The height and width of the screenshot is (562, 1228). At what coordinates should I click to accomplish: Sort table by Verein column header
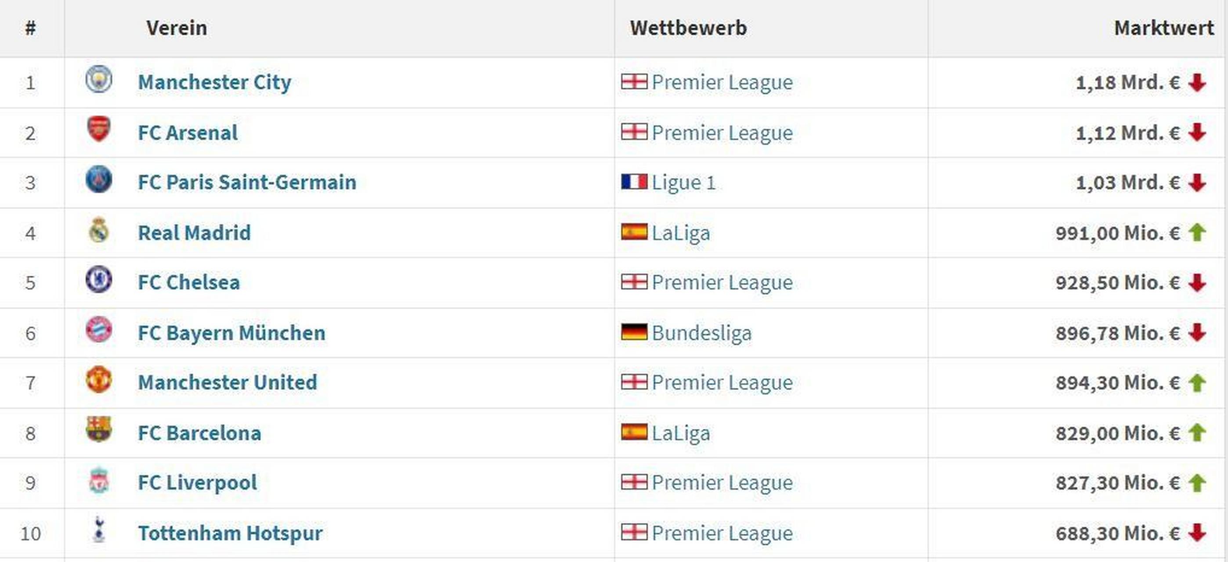(177, 28)
